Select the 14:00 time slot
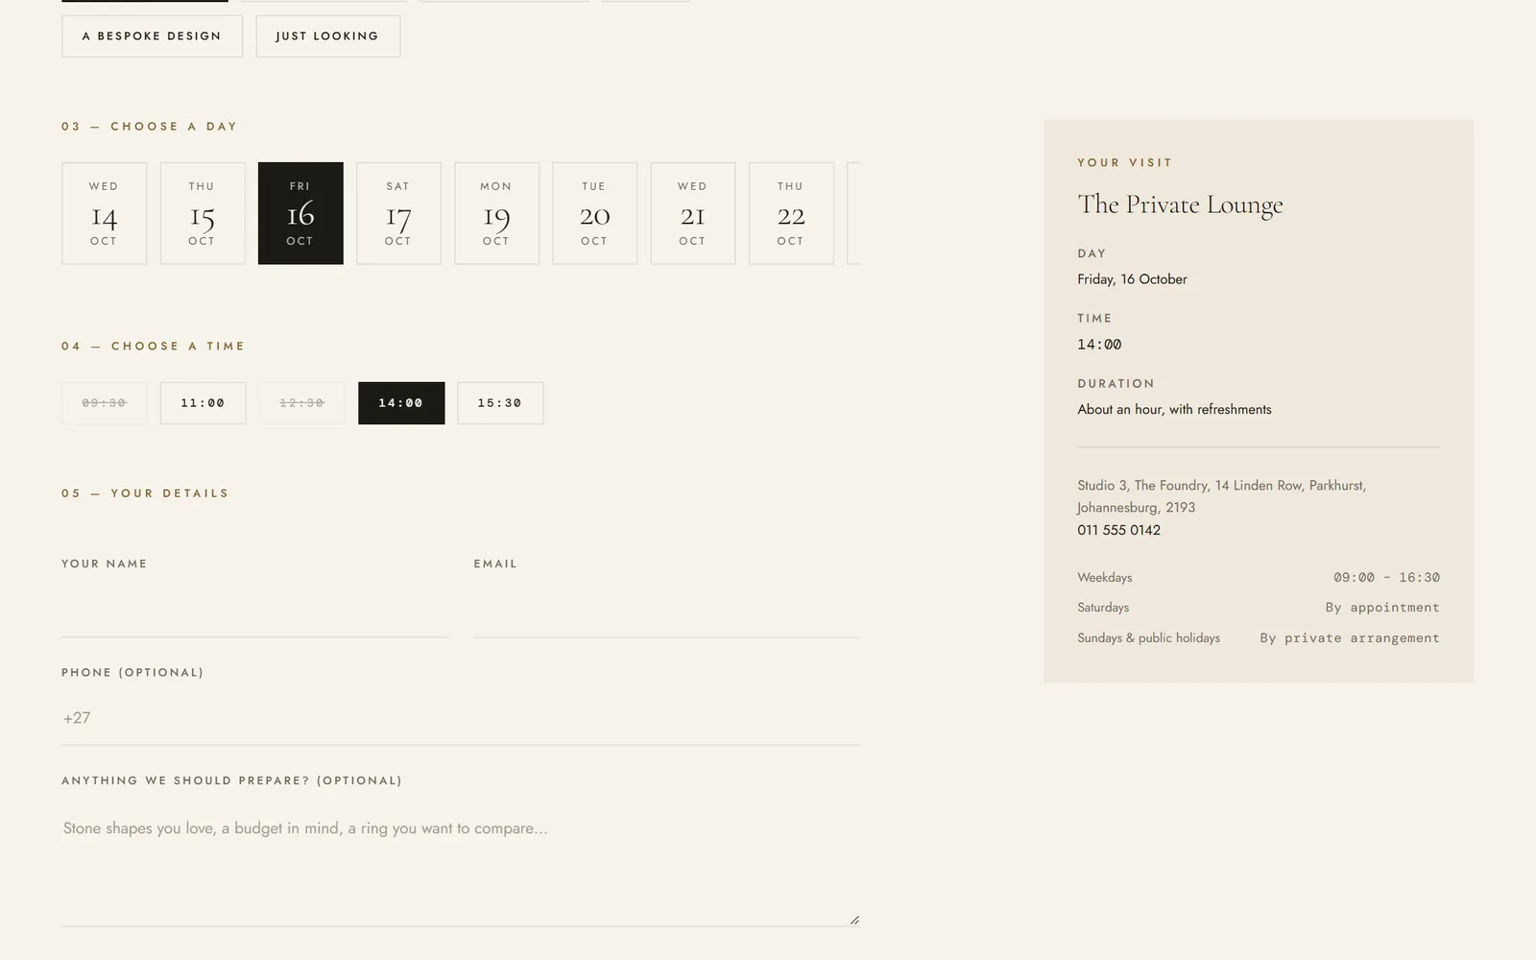The width and height of the screenshot is (1536, 960). click(x=401, y=403)
